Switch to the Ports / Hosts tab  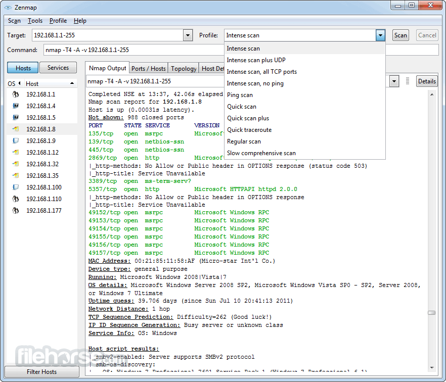[149, 69]
